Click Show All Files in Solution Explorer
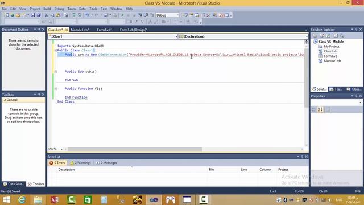Image resolution: width=364 pixels, height=205 pixels. click(322, 36)
